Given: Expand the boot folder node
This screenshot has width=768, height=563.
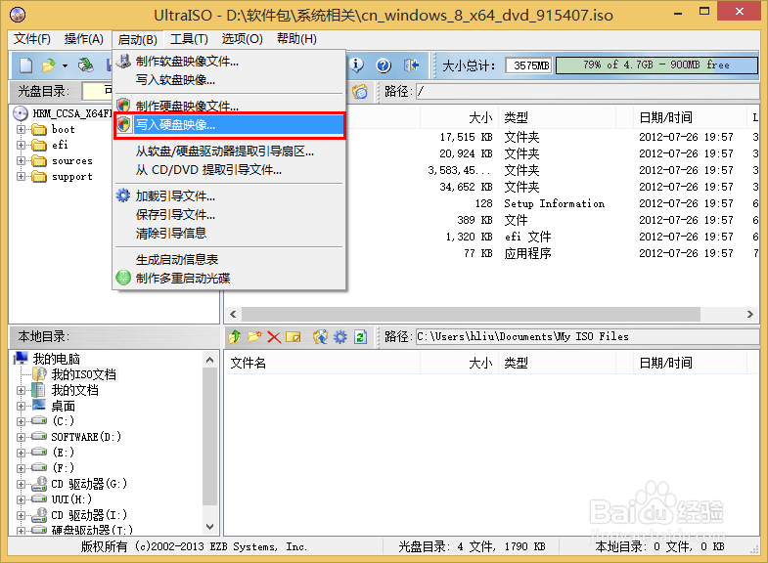Looking at the screenshot, I should click(x=21, y=130).
